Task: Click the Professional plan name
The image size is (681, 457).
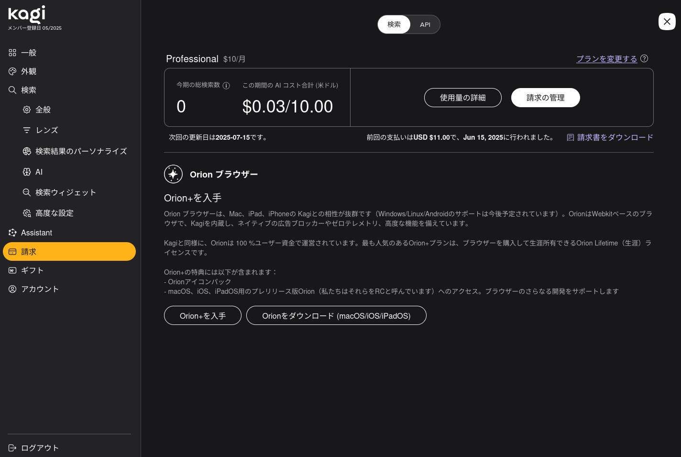Action: coord(192,59)
